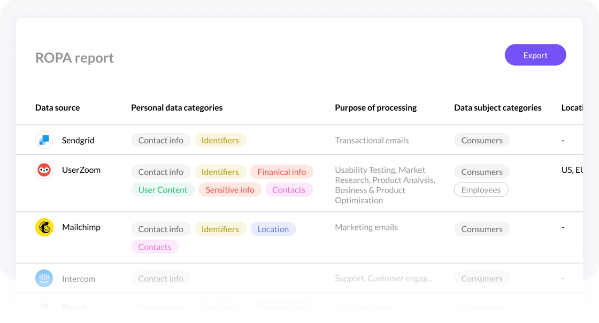Export the ROPA report
Screen dimensions: 599x323
click(535, 55)
